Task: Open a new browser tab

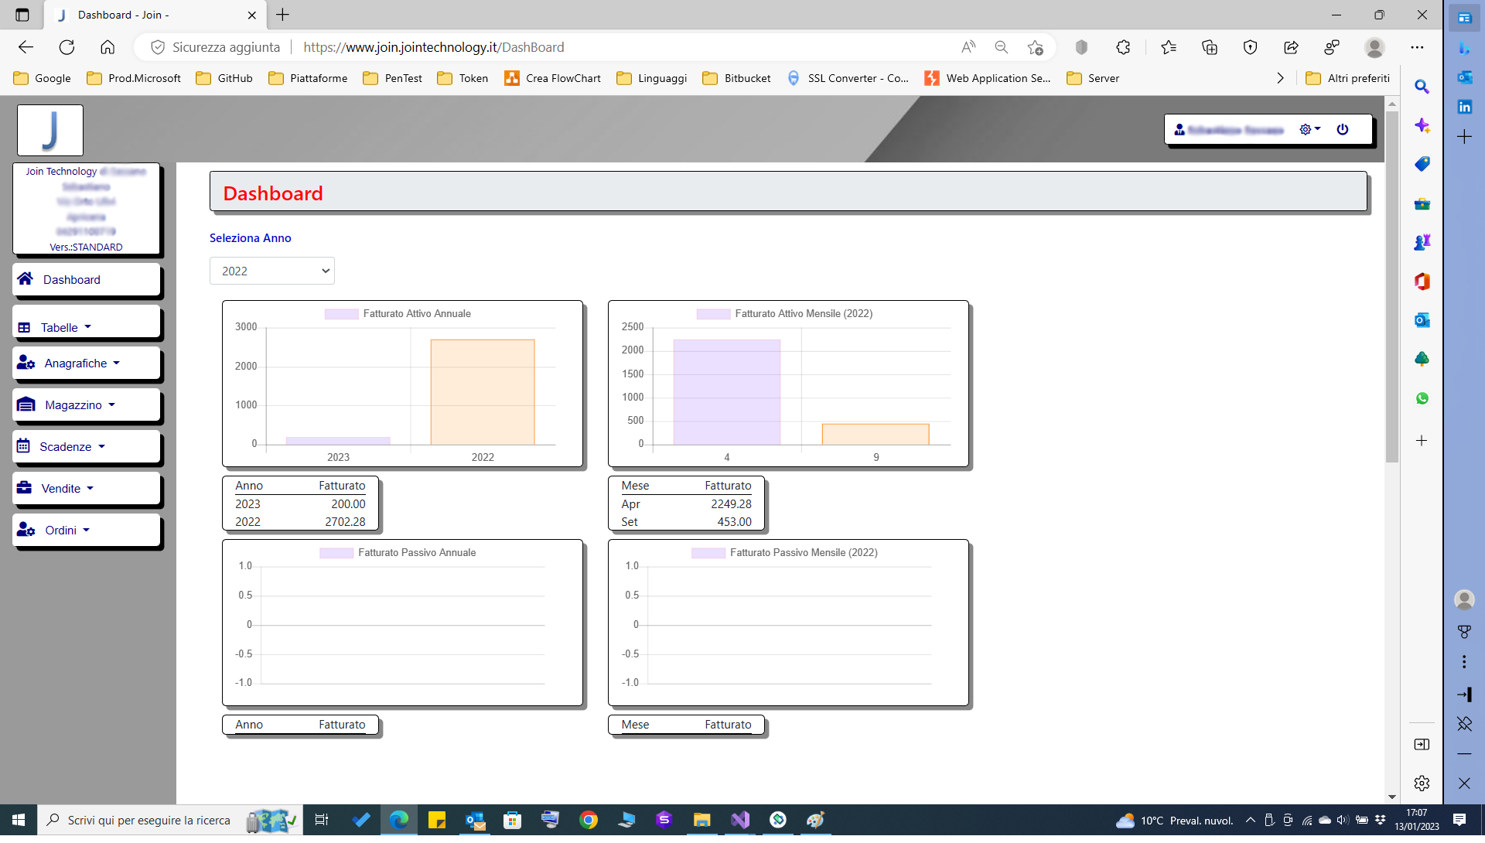Action: click(x=283, y=15)
